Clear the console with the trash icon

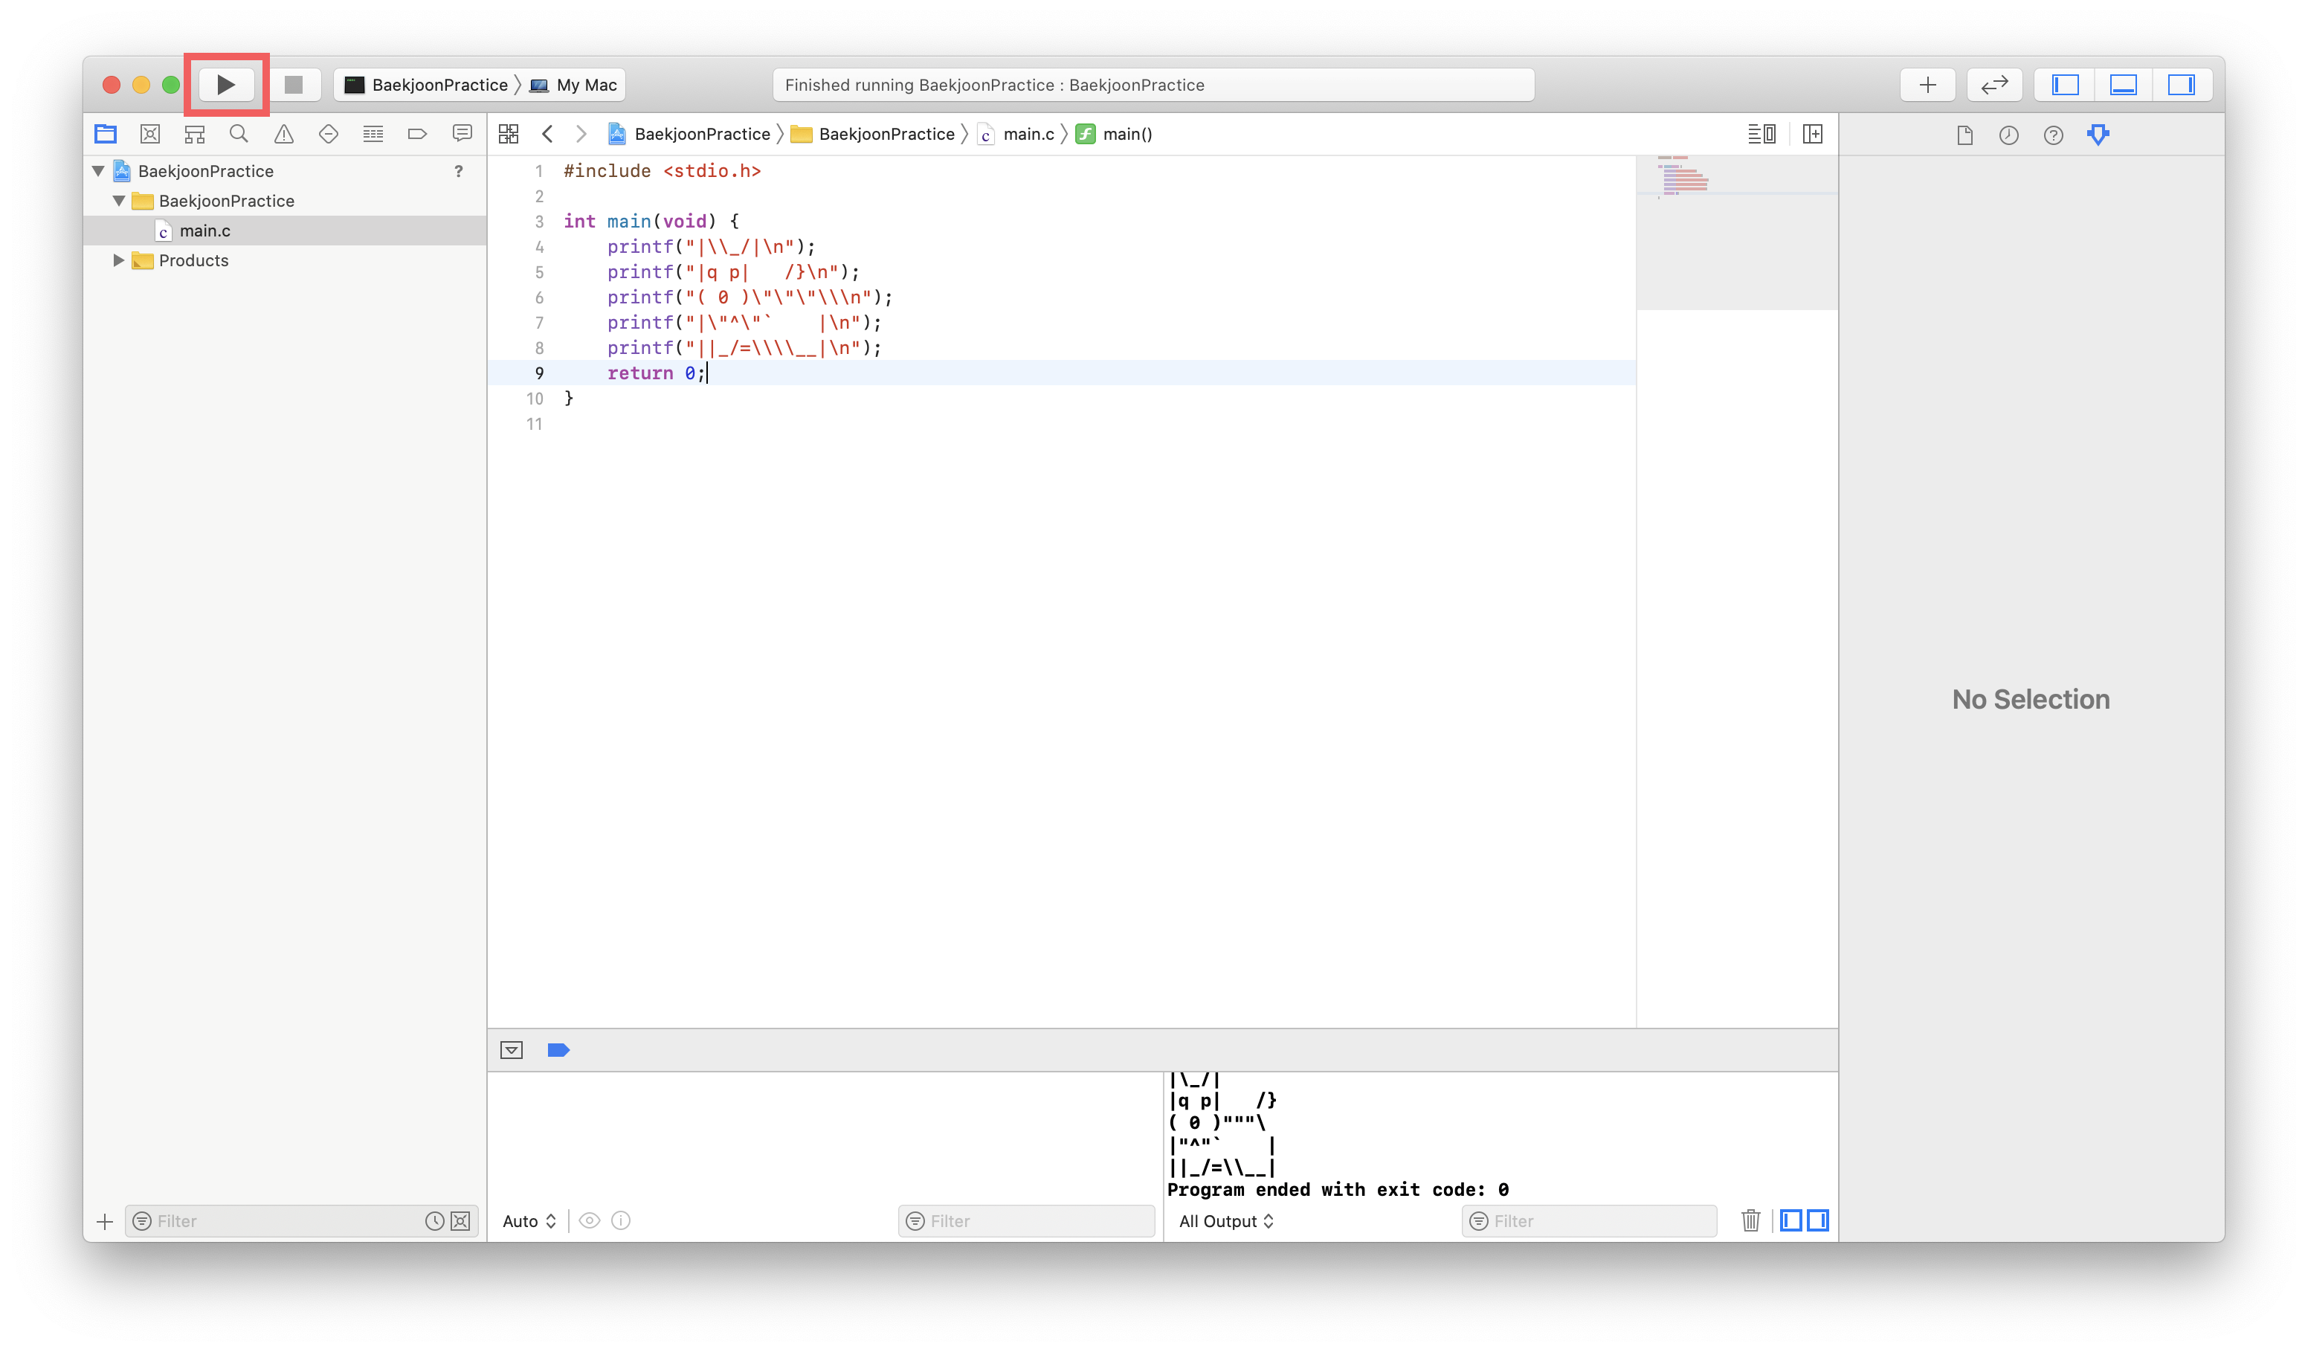(1750, 1220)
